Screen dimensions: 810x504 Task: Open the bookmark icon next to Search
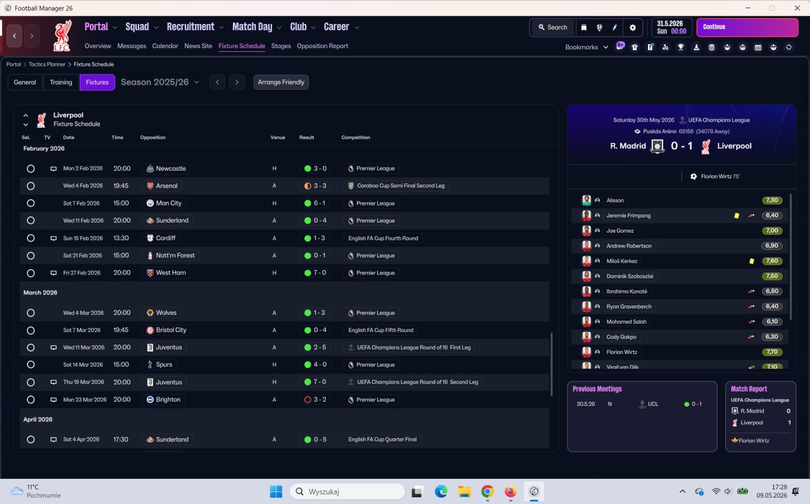click(583, 27)
